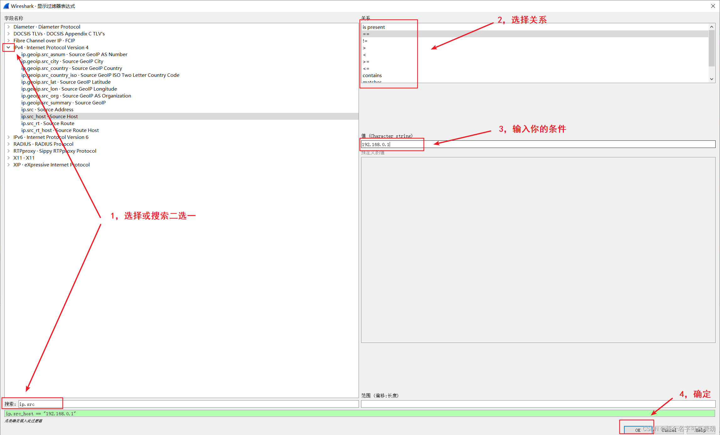Click relation list scrollbar thumb
This screenshot has height=435, width=720.
[x=712, y=48]
